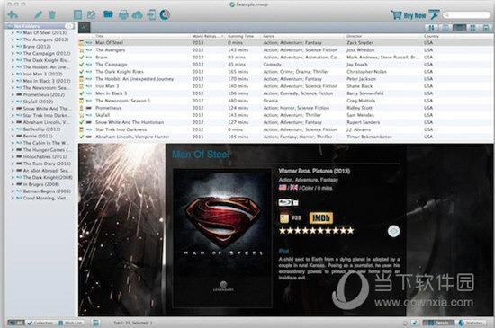Toggle the green checkmark for The Campaign
Image resolution: width=495 pixels, height=328 pixels.
81,65
